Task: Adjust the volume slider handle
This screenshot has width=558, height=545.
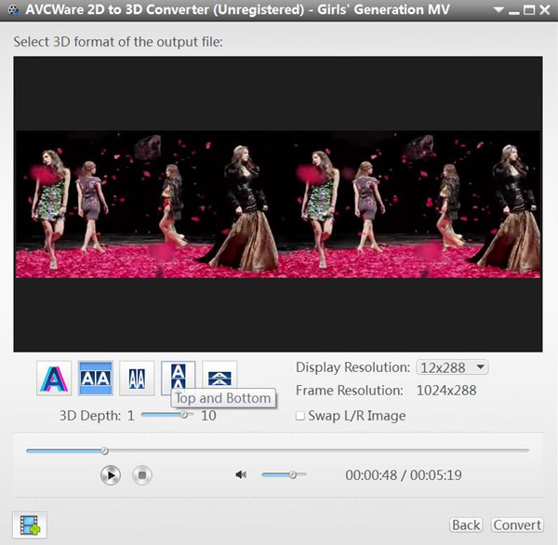Action: click(293, 474)
